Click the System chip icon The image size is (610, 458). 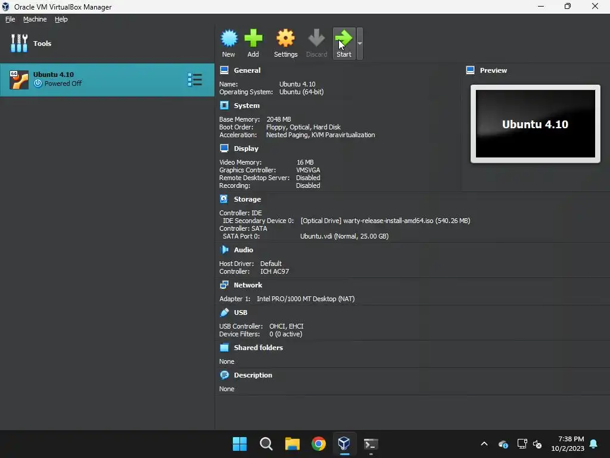coord(224,105)
